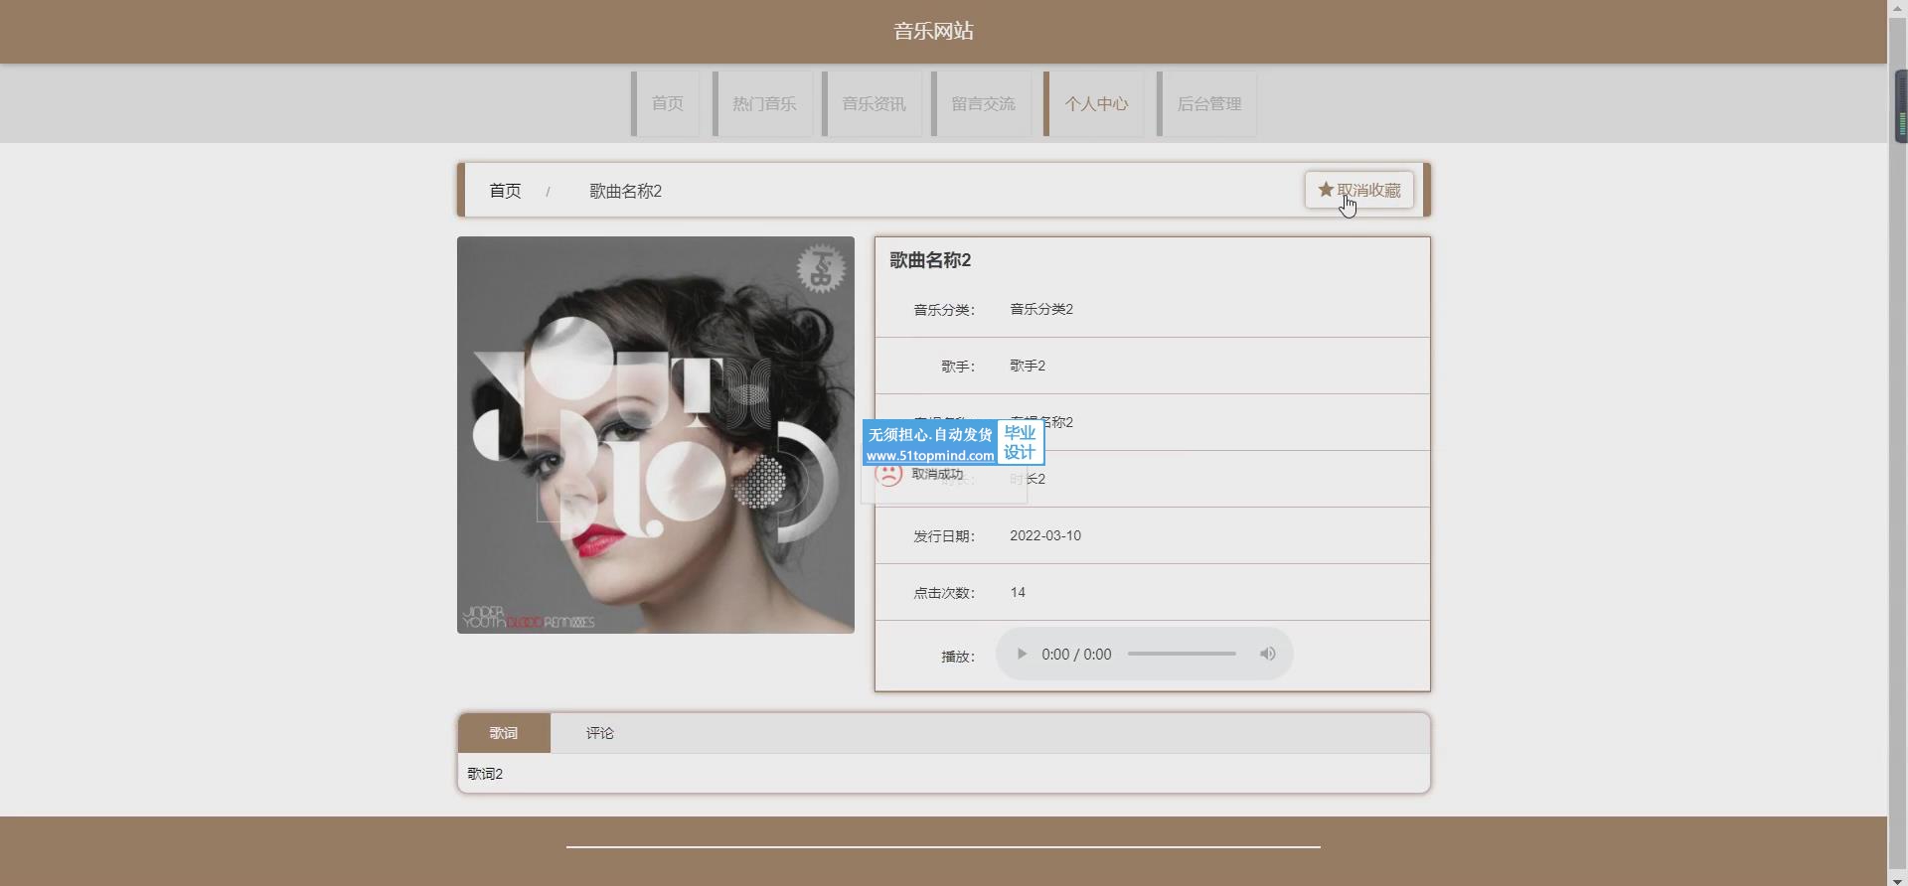This screenshot has height=886, width=1908.
Task: Switch to the 评论 tab
Action: pos(599,733)
